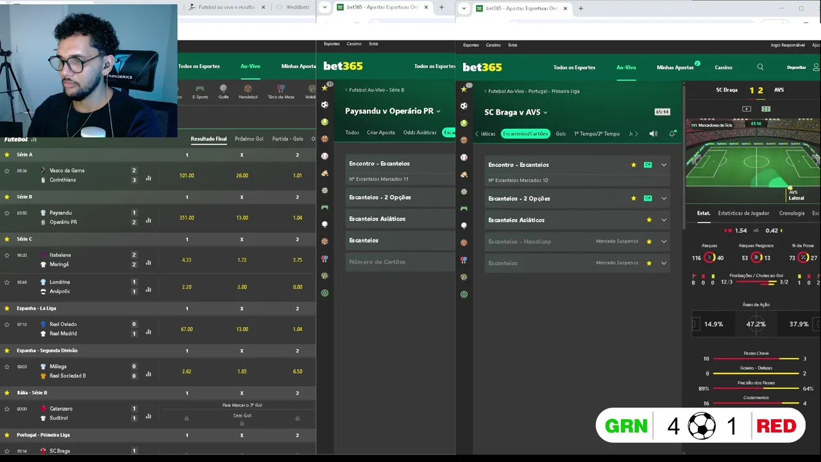Screen dimensions: 821x462
Task: Click Depositar button
Action: click(x=796, y=67)
